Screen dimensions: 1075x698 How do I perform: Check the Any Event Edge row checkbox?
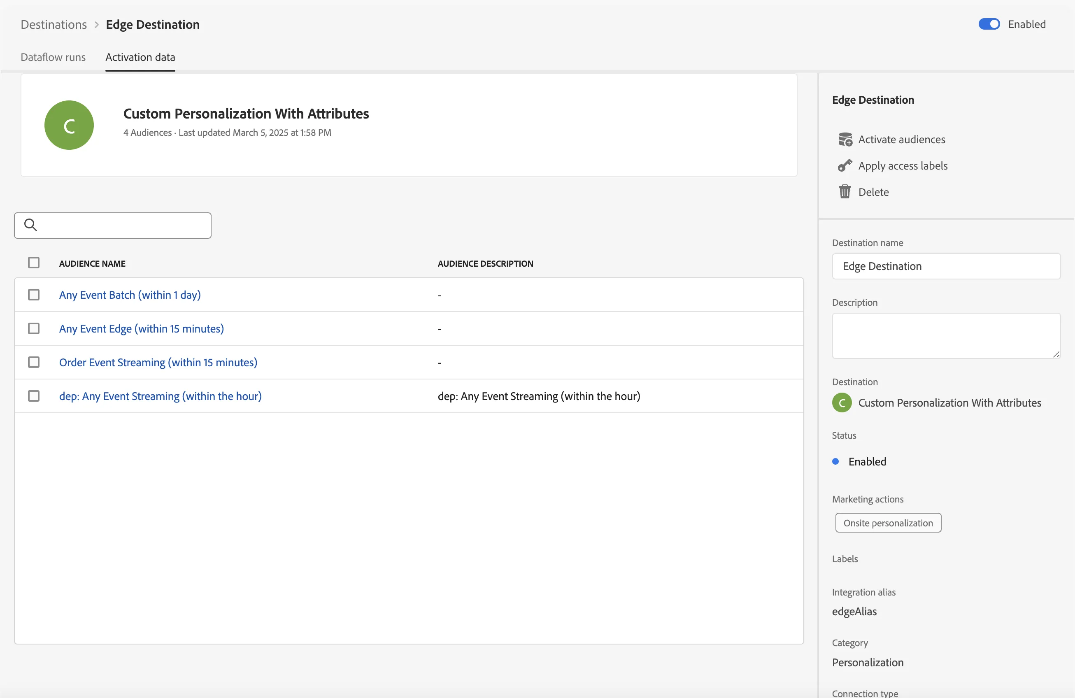pyautogui.click(x=34, y=329)
